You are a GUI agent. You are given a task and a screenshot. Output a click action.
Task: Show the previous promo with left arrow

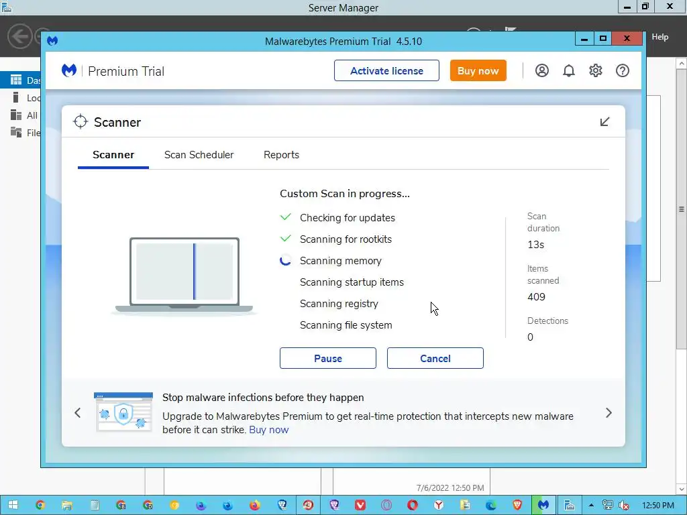tap(78, 412)
